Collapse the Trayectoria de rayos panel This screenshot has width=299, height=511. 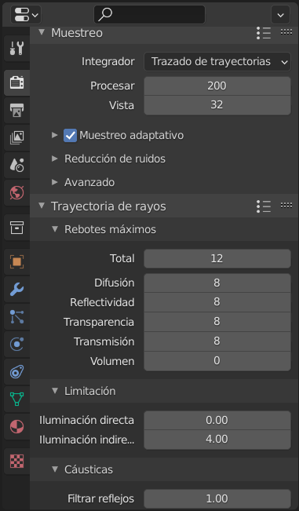(42, 206)
